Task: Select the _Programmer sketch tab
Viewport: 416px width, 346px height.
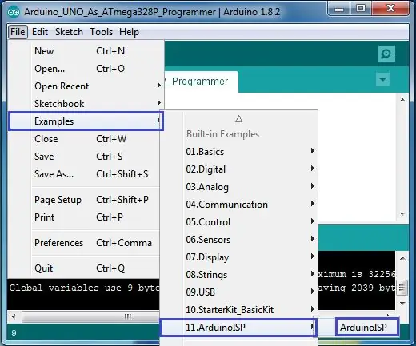Action: 201,82
